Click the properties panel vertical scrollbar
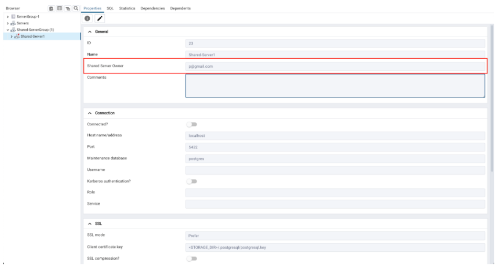This screenshot has width=499, height=268. 492,105
